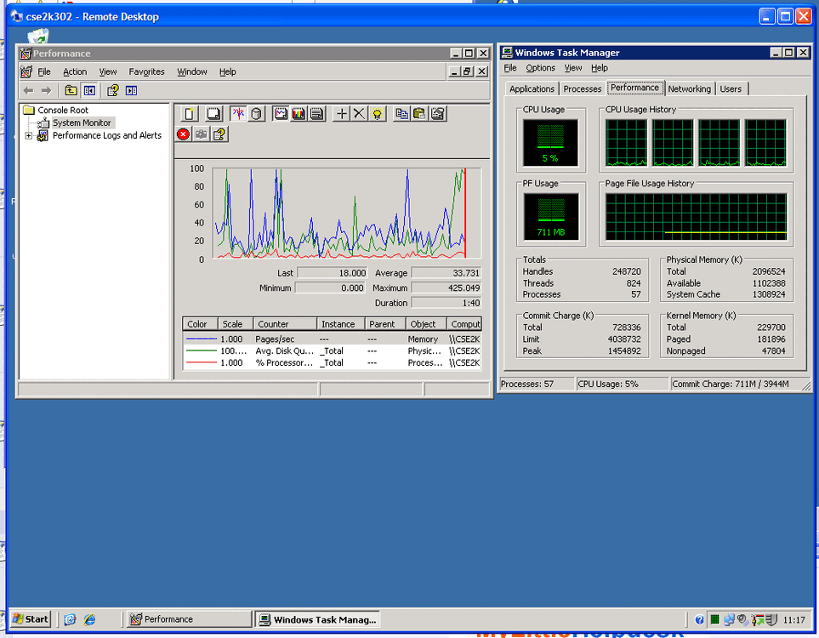Select Task Manager Performance tab
The height and width of the screenshot is (638, 819).
634,88
